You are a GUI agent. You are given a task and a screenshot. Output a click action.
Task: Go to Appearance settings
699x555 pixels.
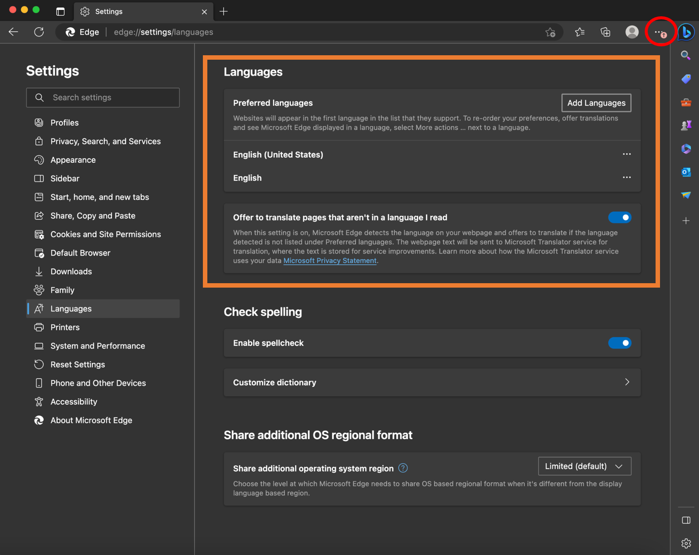click(x=103, y=160)
